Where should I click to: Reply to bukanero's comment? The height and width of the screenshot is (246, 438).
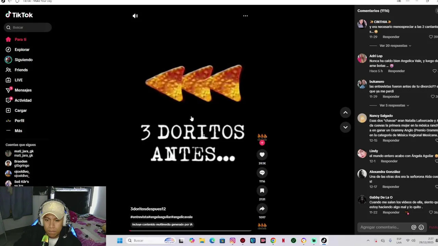point(391,97)
